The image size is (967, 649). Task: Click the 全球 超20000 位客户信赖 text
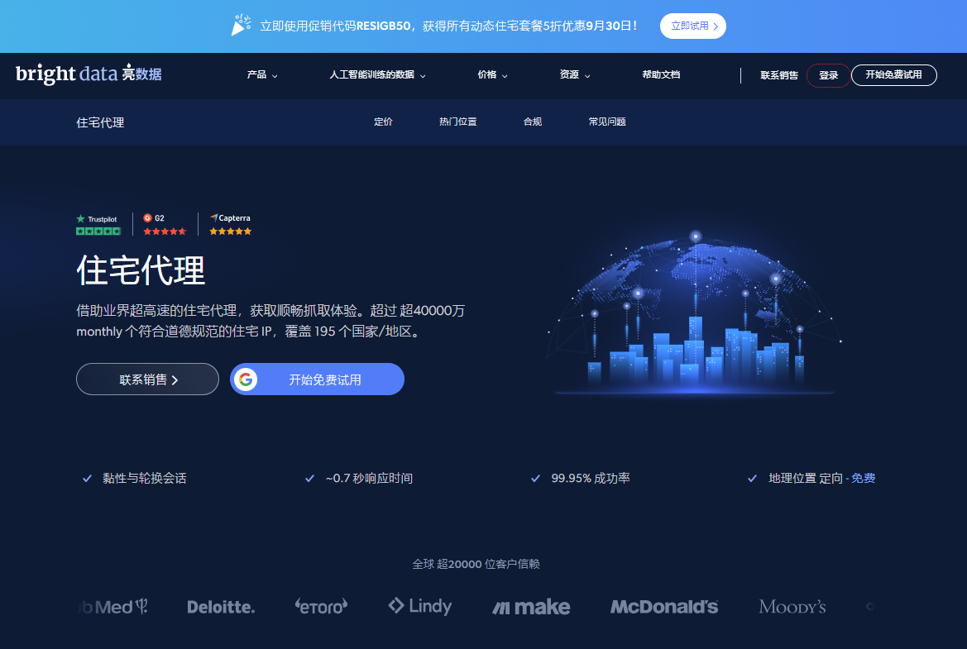pyautogui.click(x=476, y=564)
